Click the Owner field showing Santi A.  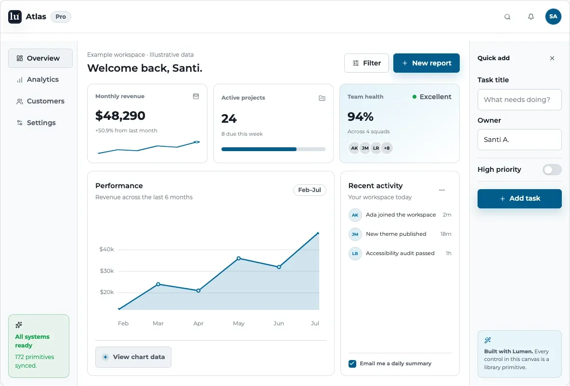(519, 140)
